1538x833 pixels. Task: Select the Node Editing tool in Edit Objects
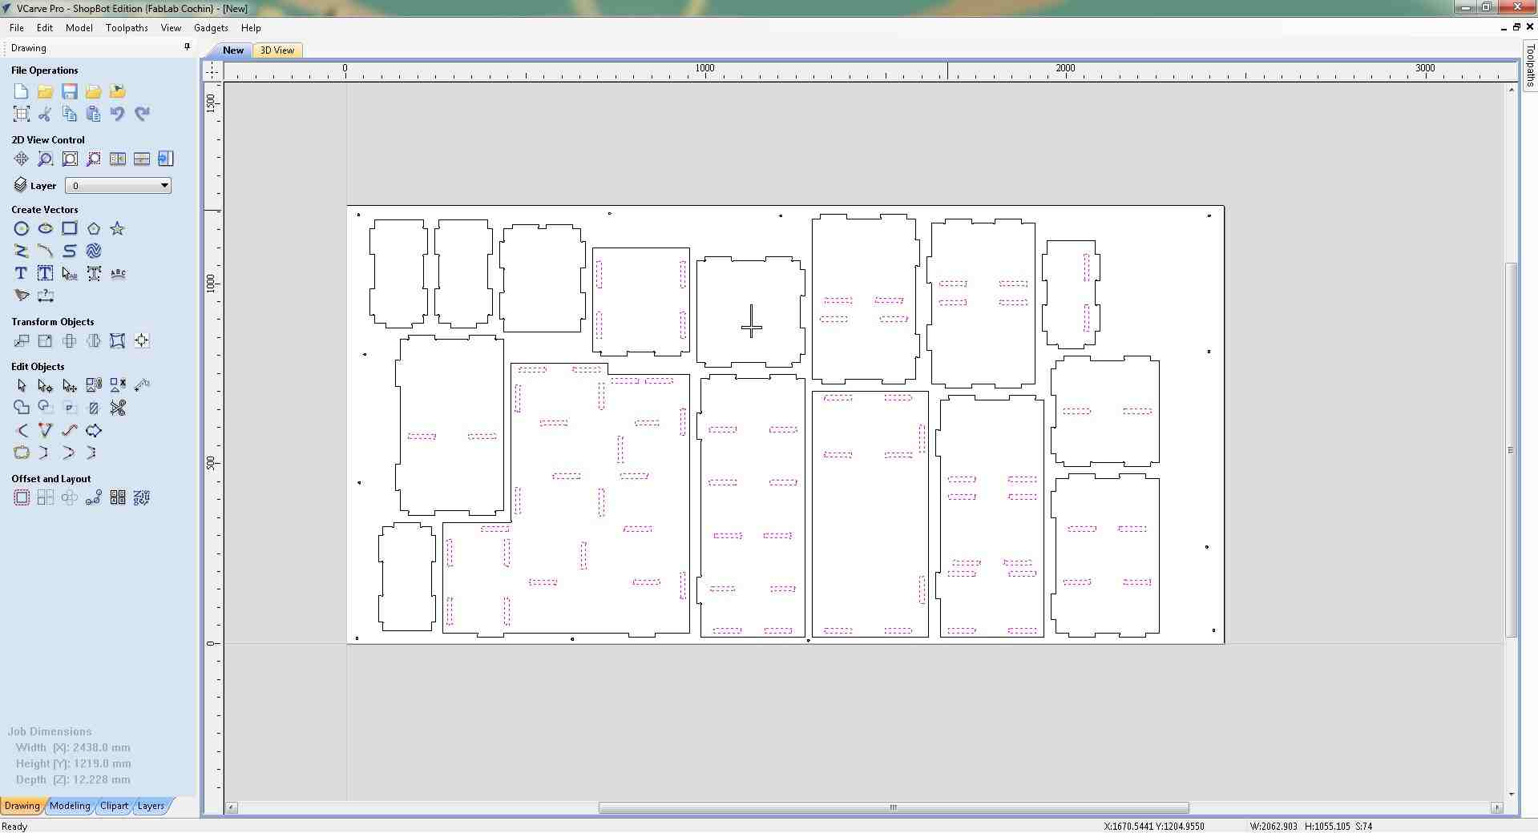coord(45,385)
